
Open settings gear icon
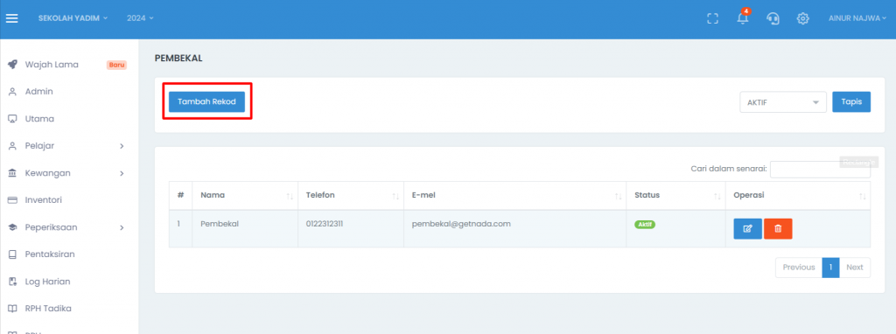coord(803,18)
